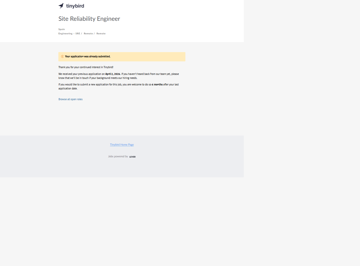Image resolution: width=360 pixels, height=266 pixels.
Task: Click the Spain location label
Action: pyautogui.click(x=62, y=29)
